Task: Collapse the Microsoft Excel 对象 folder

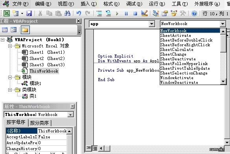Action: pyautogui.click(x=10, y=46)
